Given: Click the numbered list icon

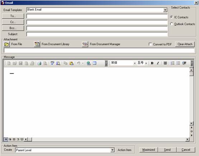Looking at the screenshot, I should click(172, 63).
